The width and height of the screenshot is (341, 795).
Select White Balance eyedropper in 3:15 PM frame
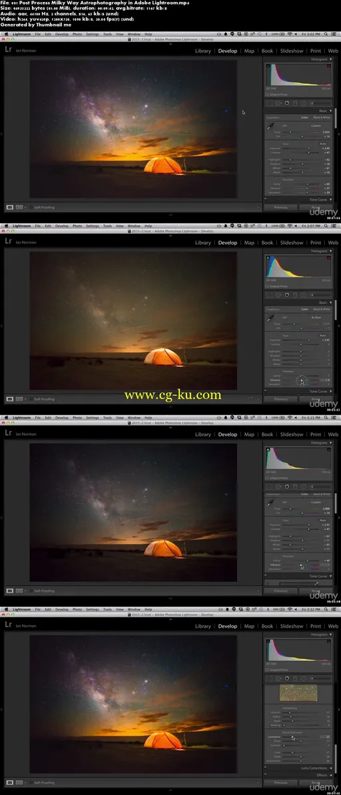click(270, 504)
